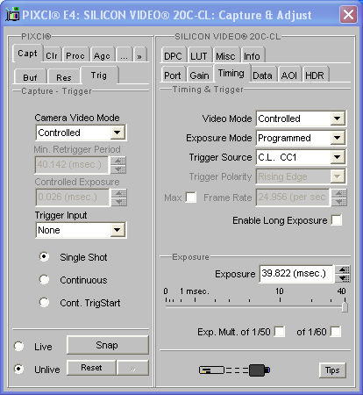Click the Min. Retrigger Period field

[72, 165]
